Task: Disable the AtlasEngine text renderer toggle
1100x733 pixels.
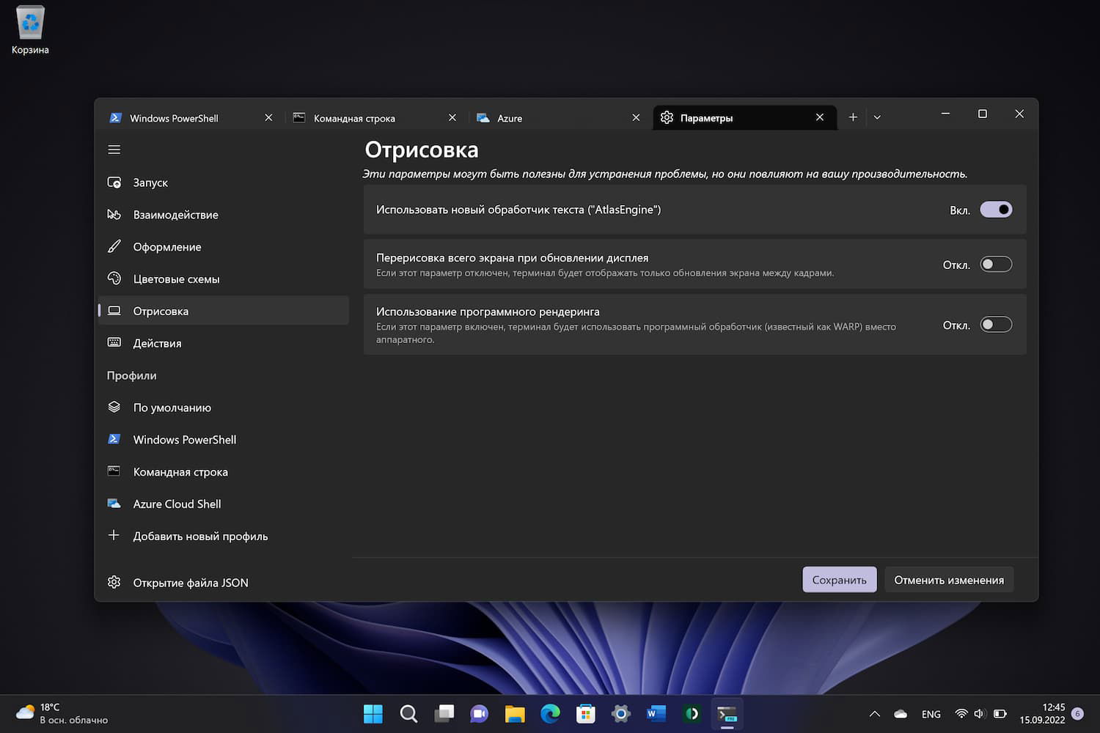Action: click(x=996, y=210)
